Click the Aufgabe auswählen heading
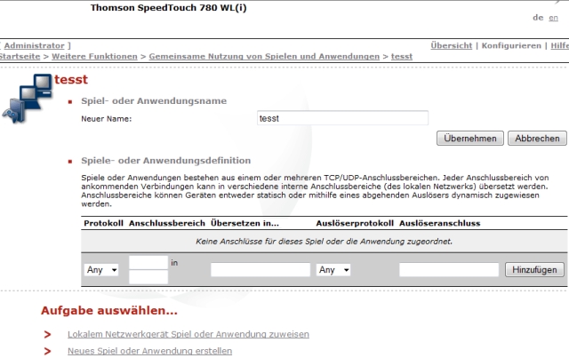This screenshot has height=358, width=569. 109,311
